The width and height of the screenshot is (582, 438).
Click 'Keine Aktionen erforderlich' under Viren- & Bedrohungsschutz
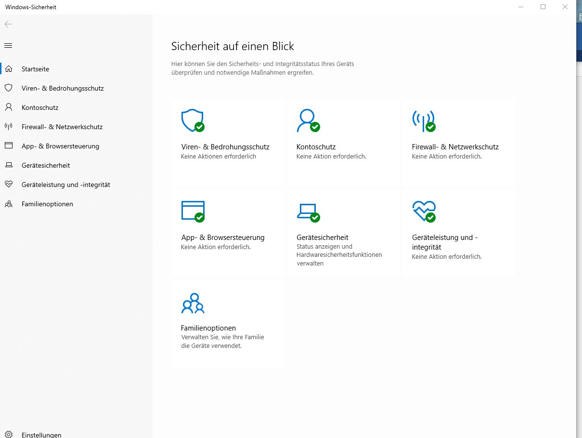[x=219, y=157]
